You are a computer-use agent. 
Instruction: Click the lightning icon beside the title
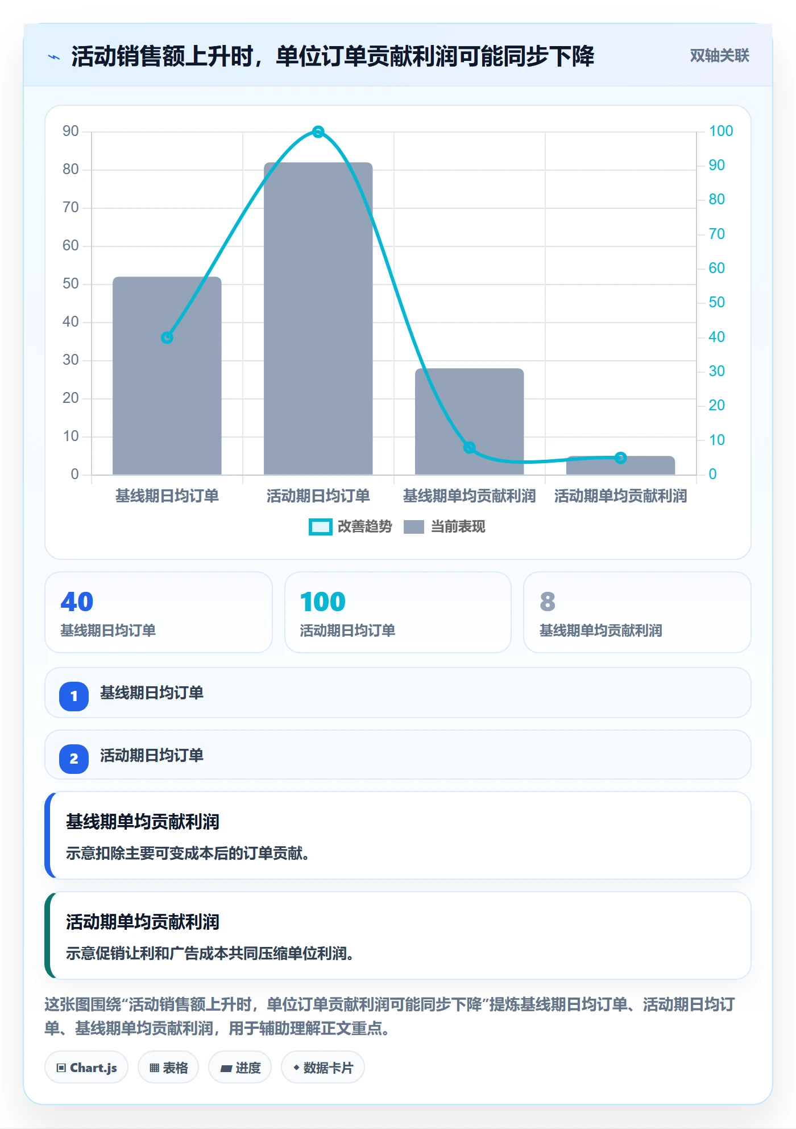(54, 57)
